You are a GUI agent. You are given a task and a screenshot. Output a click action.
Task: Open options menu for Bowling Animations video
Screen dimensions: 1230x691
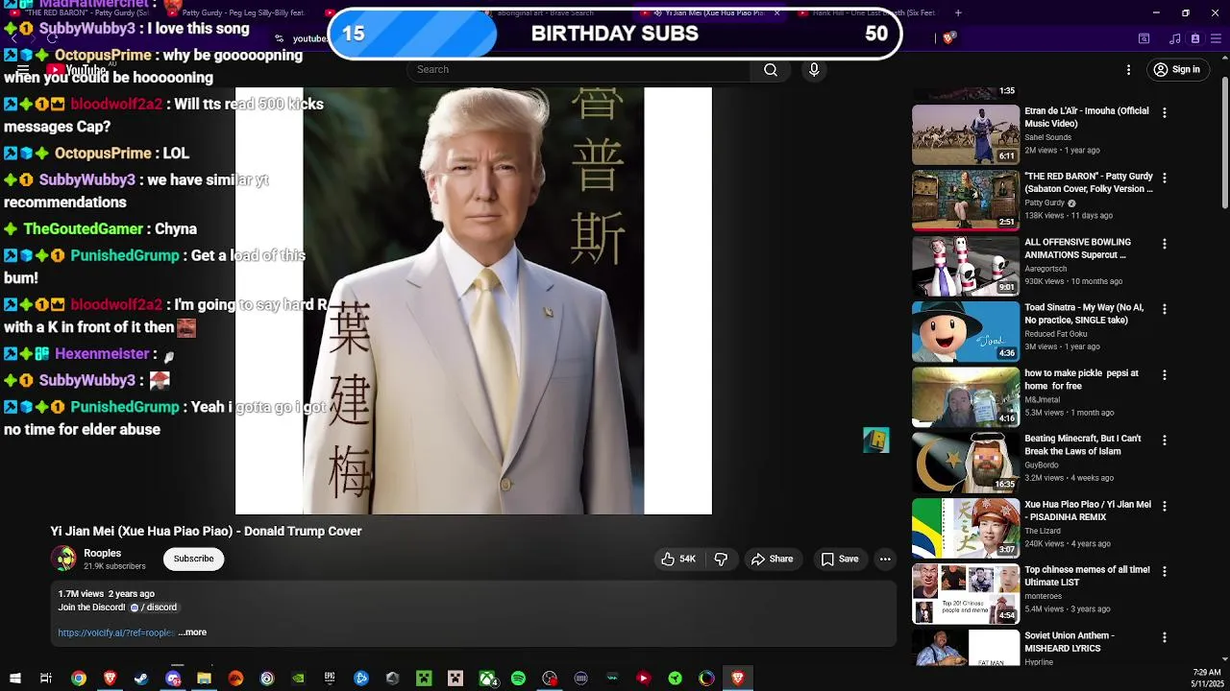(1165, 244)
